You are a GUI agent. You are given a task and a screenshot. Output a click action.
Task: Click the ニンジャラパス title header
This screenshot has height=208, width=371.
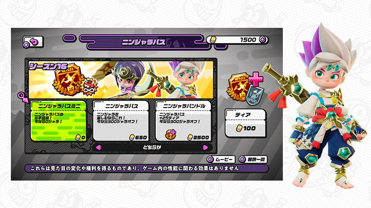coord(144,42)
